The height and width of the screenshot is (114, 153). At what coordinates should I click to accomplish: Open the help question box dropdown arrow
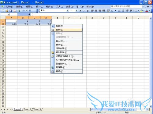click(x=143, y=7)
